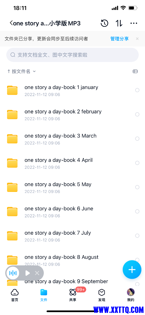Expand the 按文件名 sort dropdown
This screenshot has width=145, height=315.
[x=21, y=71]
